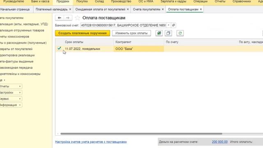This screenshot has height=148, width=263.
Task: Open the Продажи section menu
Action: pyautogui.click(x=63, y=2)
